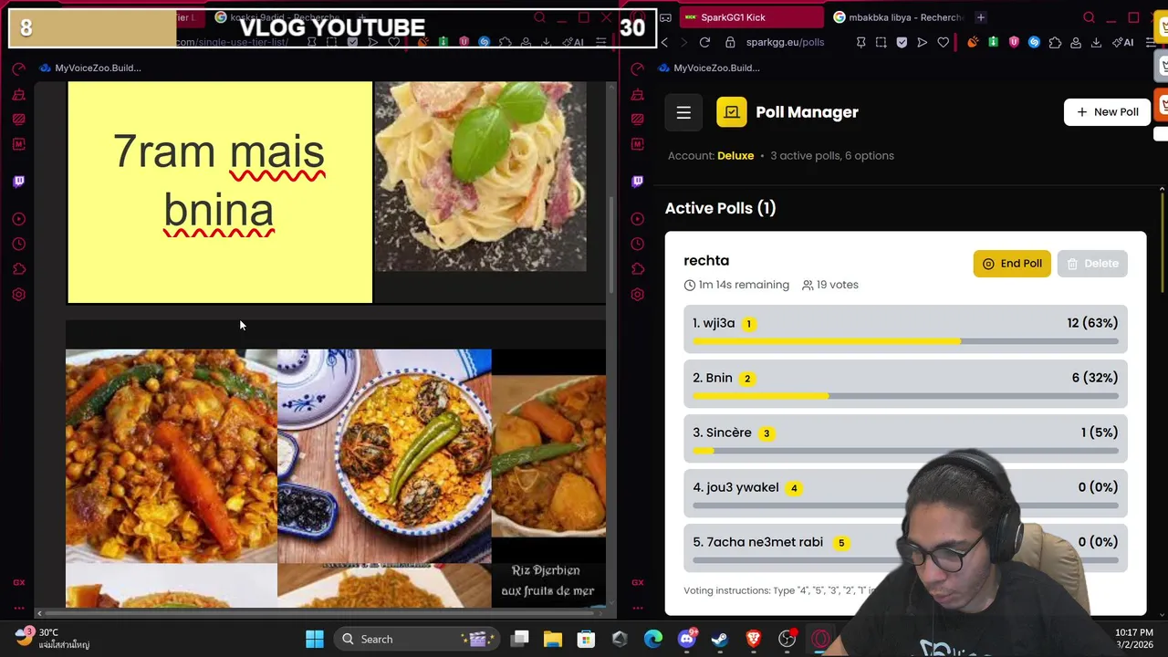
Task: Select the rechta with carrot image
Action: pos(171,456)
